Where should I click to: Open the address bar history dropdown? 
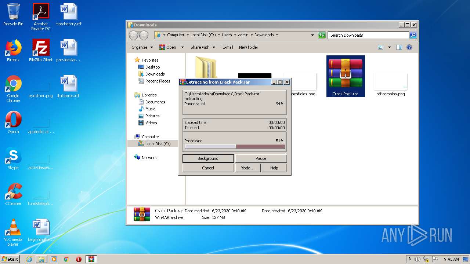pos(312,35)
